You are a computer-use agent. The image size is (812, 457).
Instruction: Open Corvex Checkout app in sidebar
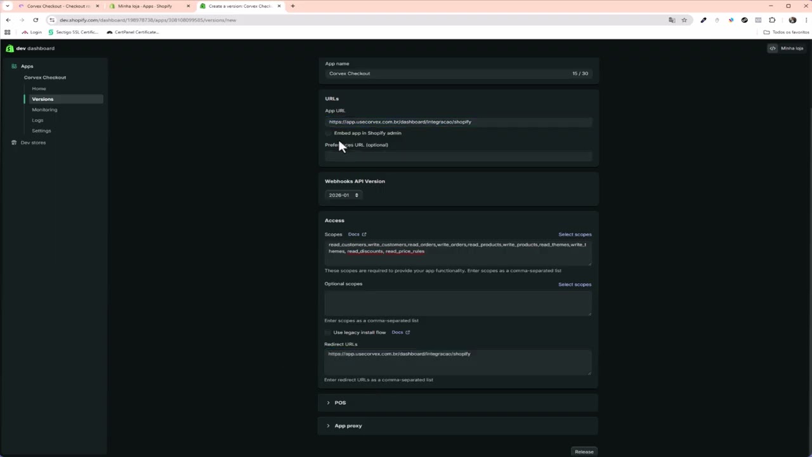point(45,77)
